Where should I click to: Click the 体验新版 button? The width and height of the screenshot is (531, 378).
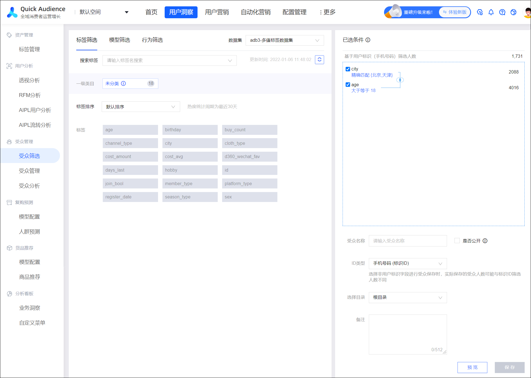455,12
